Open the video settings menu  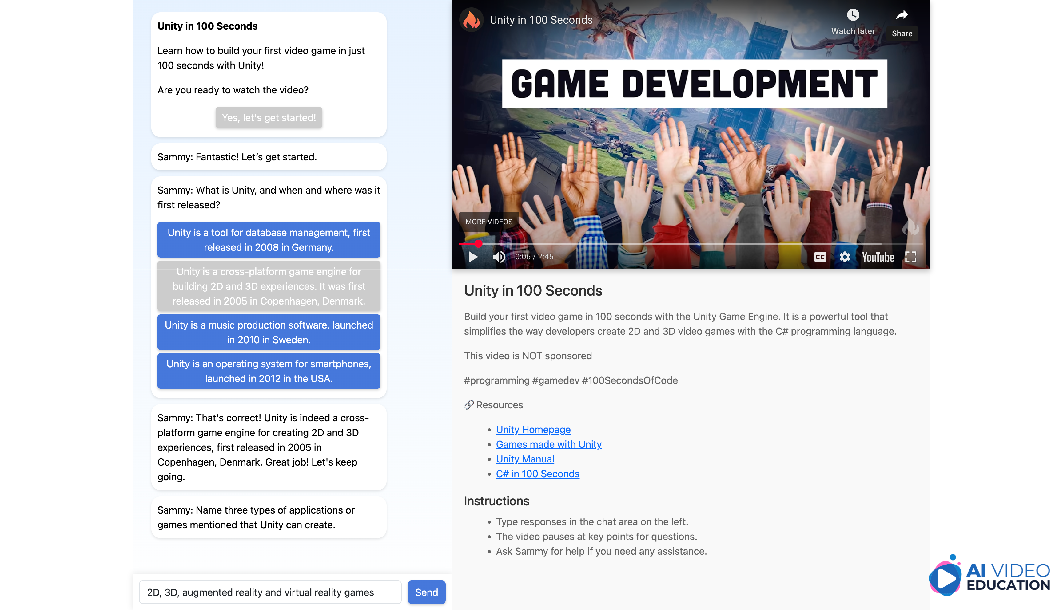[845, 257]
